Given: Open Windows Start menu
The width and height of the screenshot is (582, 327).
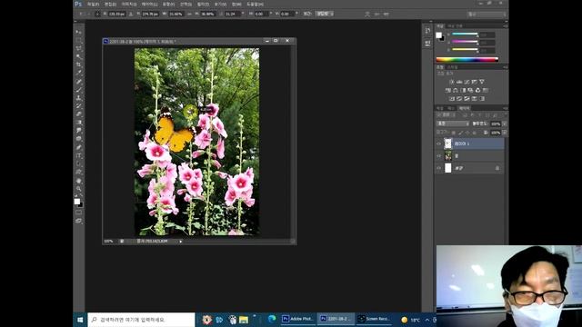Looking at the screenshot, I should tap(80, 320).
